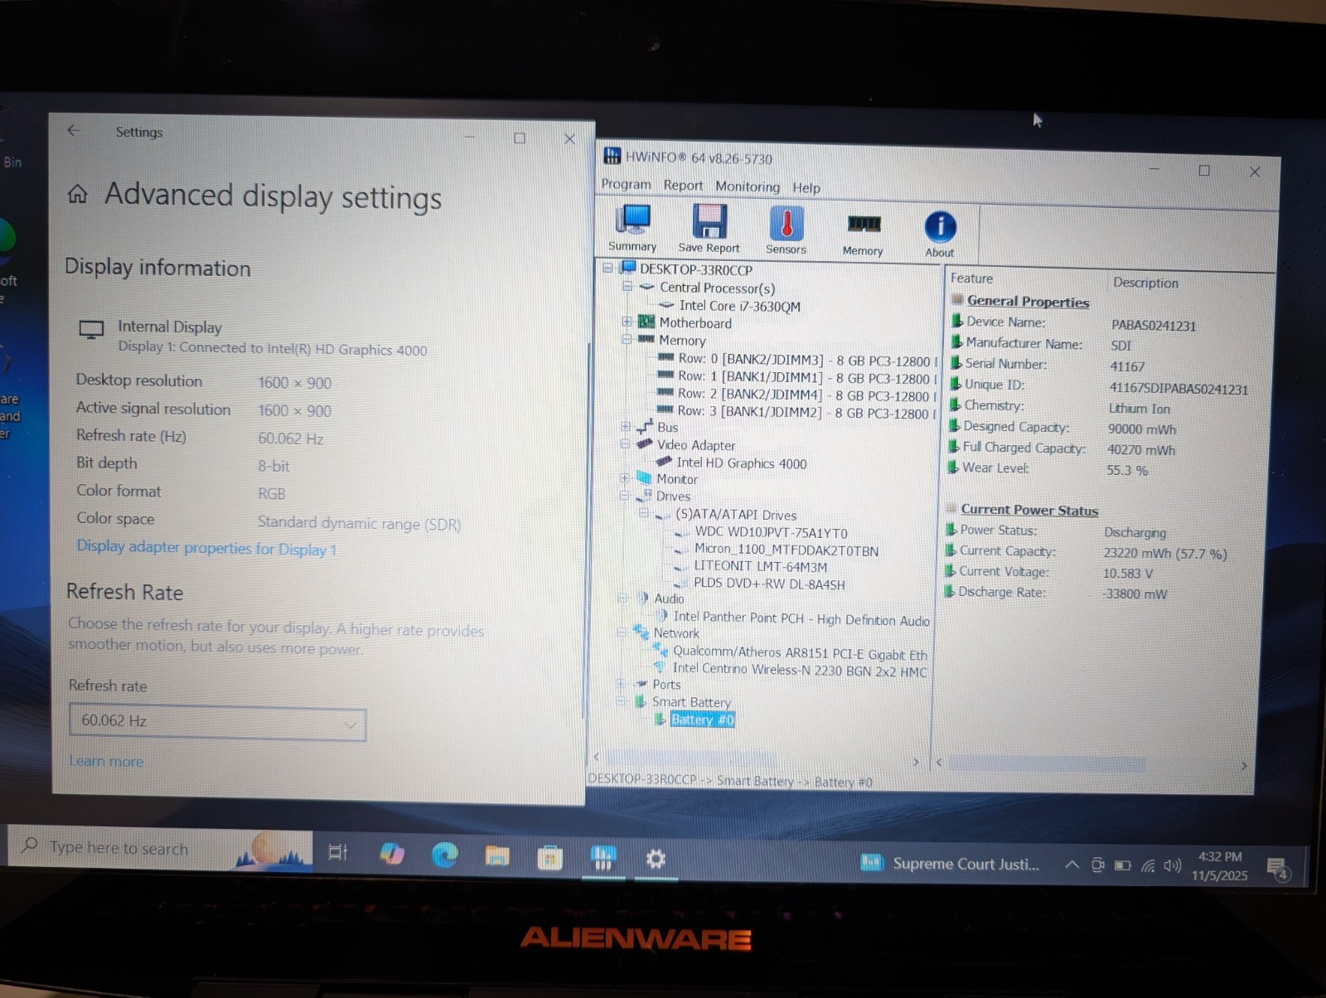
Task: Collapse the Central Processor(s) branch
Action: coord(627,287)
